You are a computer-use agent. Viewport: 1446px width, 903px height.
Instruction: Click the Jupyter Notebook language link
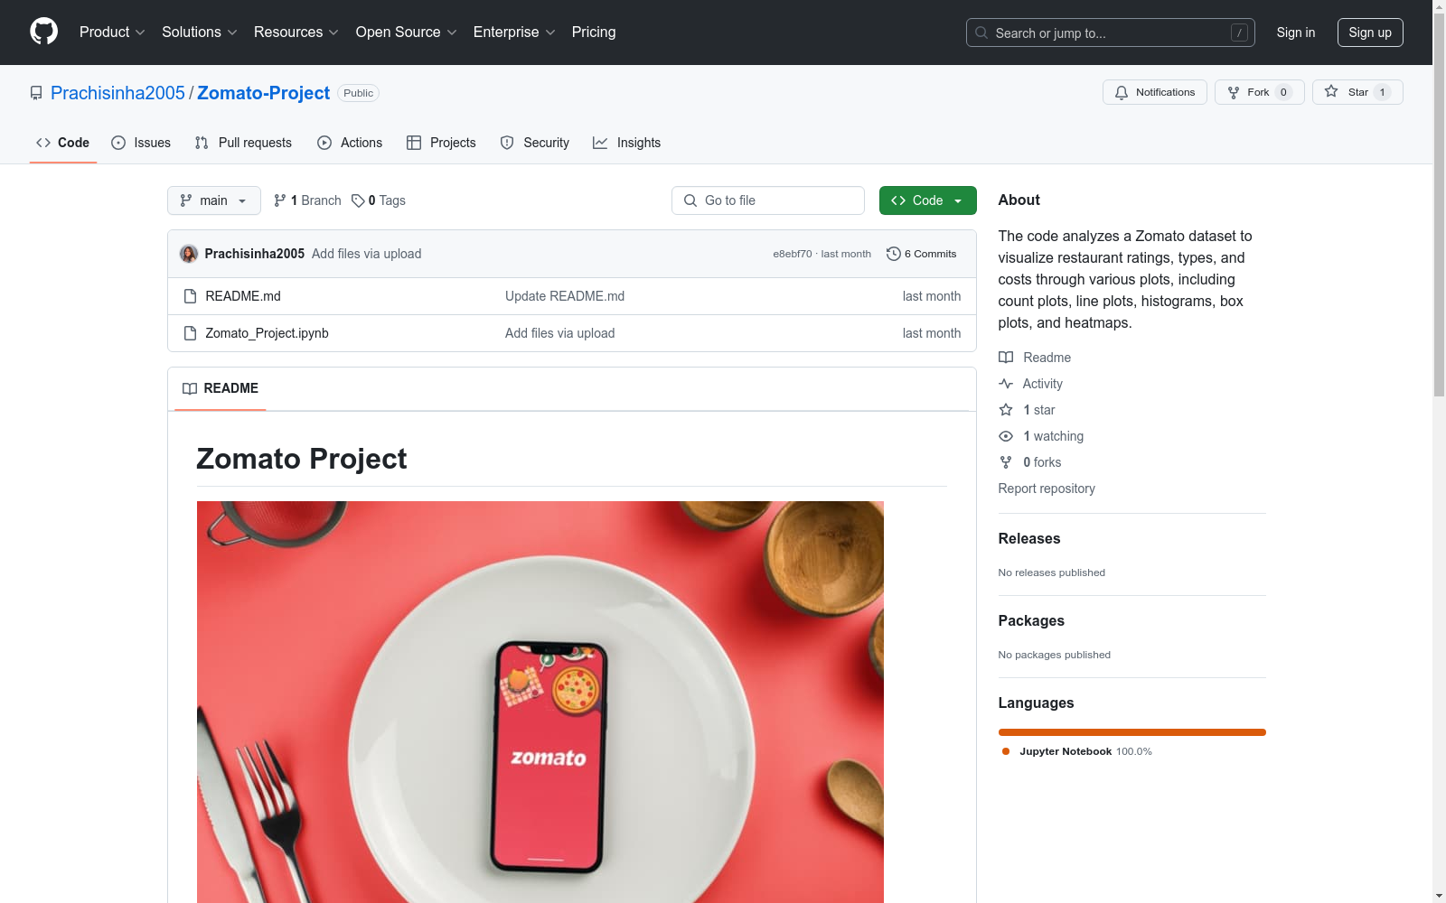[1076, 751]
